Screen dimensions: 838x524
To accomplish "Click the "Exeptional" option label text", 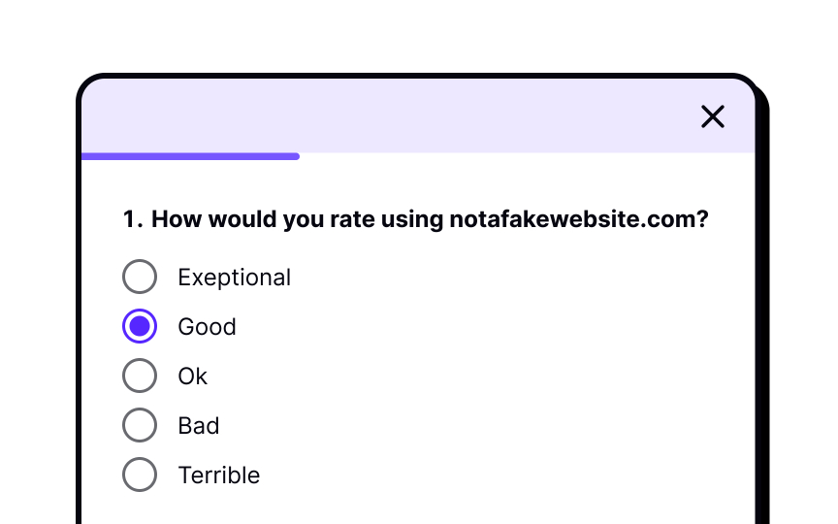I will coord(234,278).
